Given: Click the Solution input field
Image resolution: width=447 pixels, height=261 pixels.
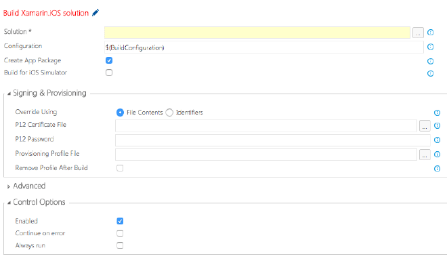Looking at the screenshot, I should (x=257, y=33).
